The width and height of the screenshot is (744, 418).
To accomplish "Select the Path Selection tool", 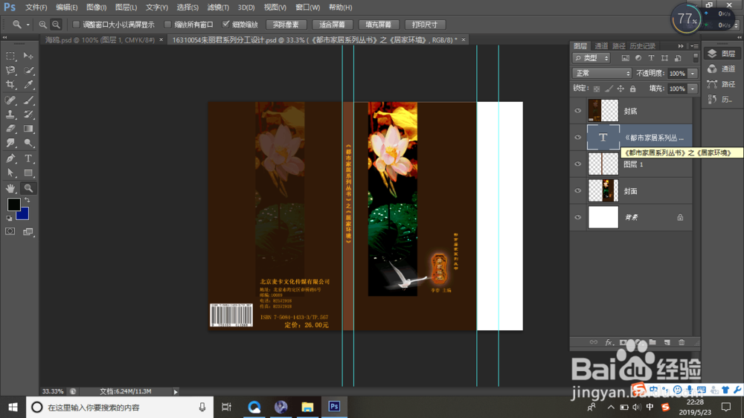I will [x=10, y=173].
